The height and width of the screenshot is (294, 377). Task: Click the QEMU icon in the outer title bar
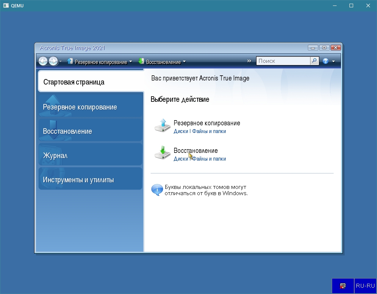click(6, 6)
